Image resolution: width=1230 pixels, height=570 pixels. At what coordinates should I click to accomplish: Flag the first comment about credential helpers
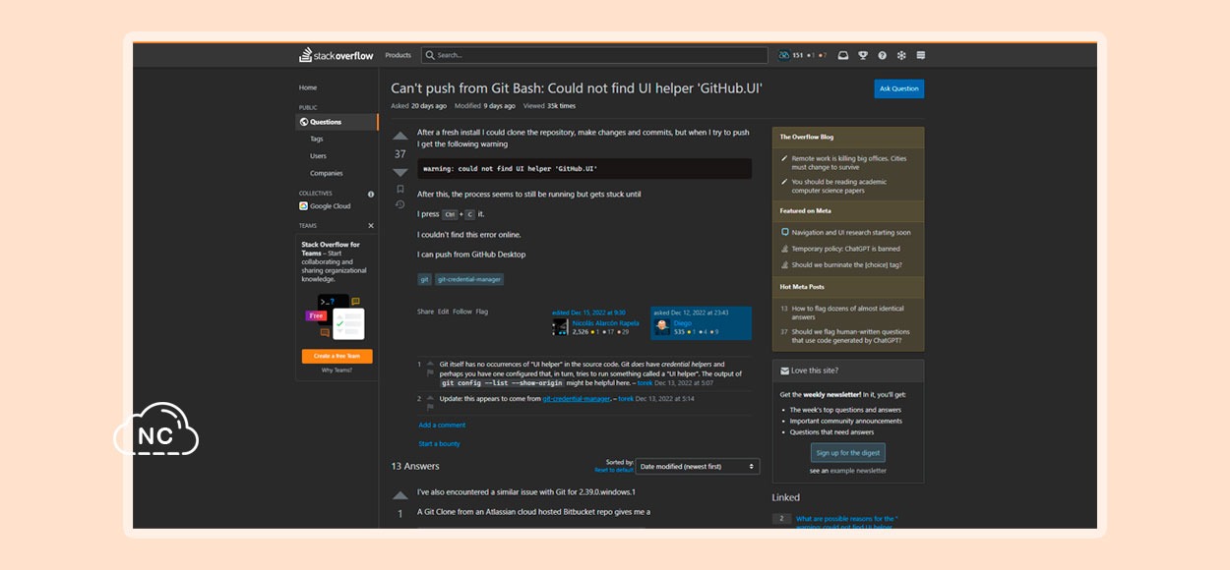(430, 373)
